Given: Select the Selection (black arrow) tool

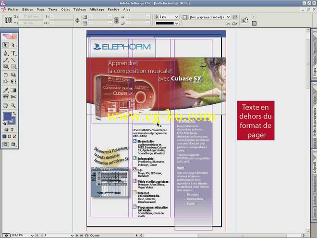Looking at the screenshot, I should click(x=6, y=45).
